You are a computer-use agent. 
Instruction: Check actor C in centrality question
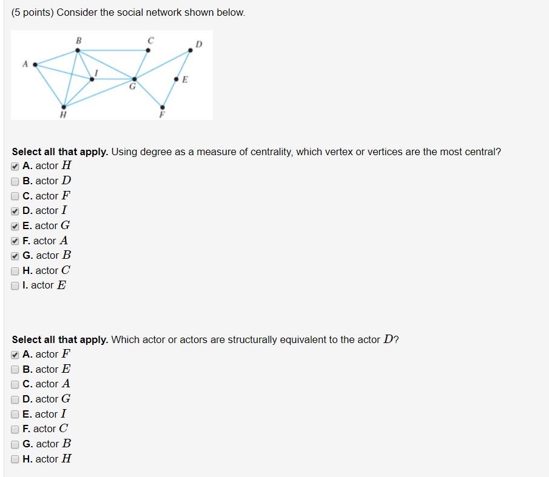(15, 271)
